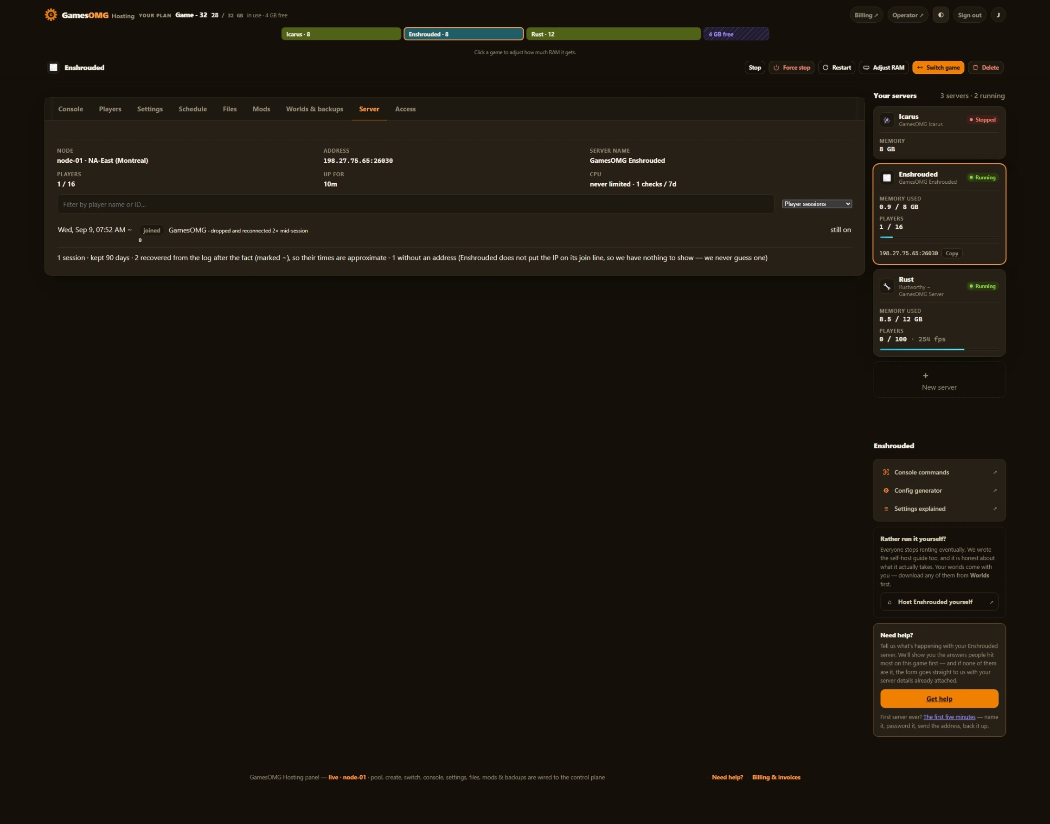Select the Icarus - 8 RAM bar segment
Screen dimensions: 1050x824
341,34
